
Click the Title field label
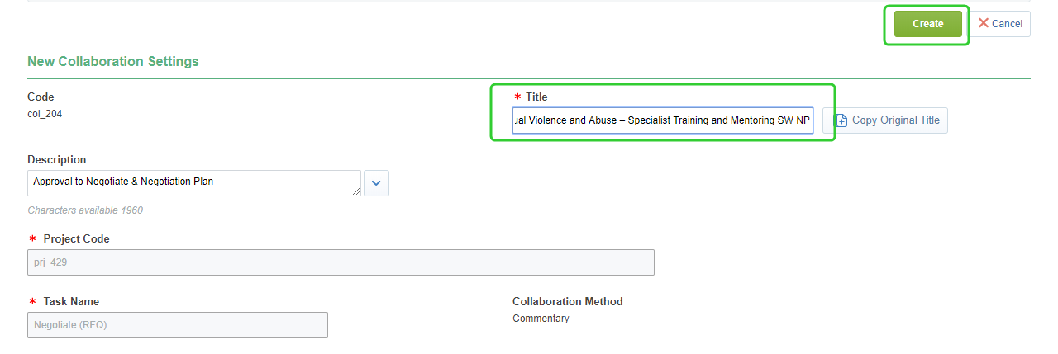pyautogui.click(x=536, y=97)
